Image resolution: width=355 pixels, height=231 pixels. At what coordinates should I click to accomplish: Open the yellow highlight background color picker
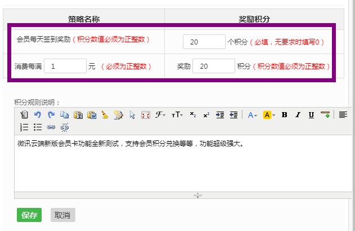tap(268, 115)
